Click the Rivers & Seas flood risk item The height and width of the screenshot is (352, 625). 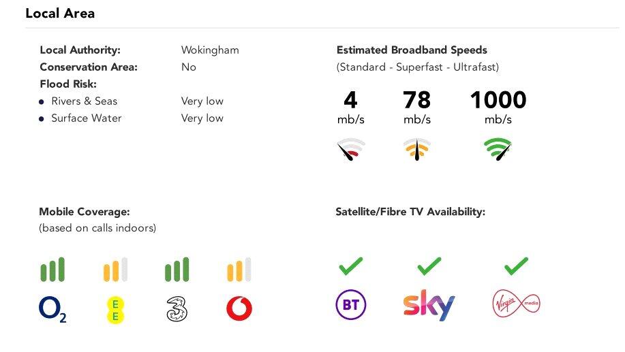tap(84, 101)
